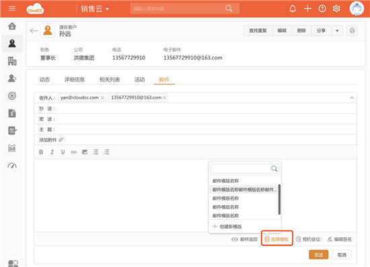Insert an image
Image resolution: width=370 pixels, height=267 pixels.
coord(85,152)
